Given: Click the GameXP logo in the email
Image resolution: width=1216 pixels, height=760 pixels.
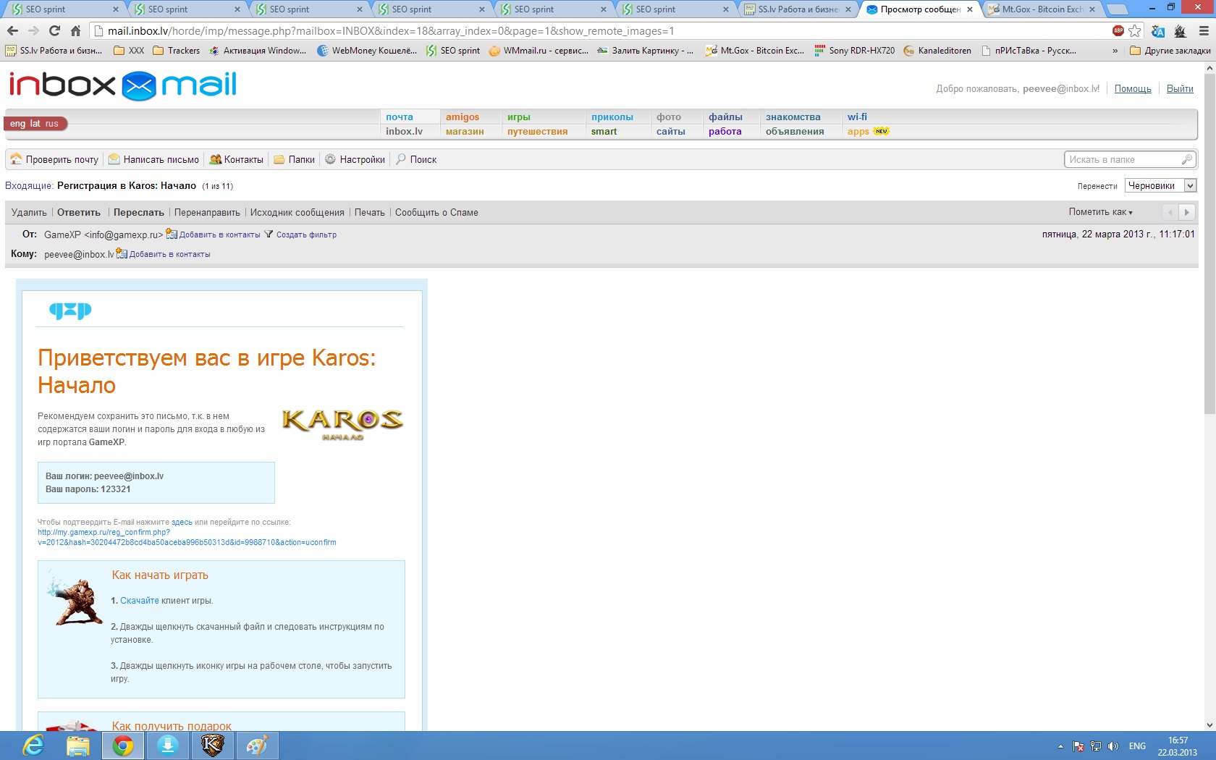Looking at the screenshot, I should click(70, 311).
